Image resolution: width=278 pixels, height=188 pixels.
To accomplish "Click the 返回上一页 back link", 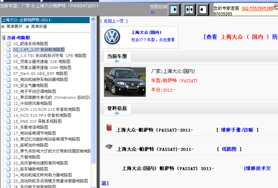I will tap(114, 21).
